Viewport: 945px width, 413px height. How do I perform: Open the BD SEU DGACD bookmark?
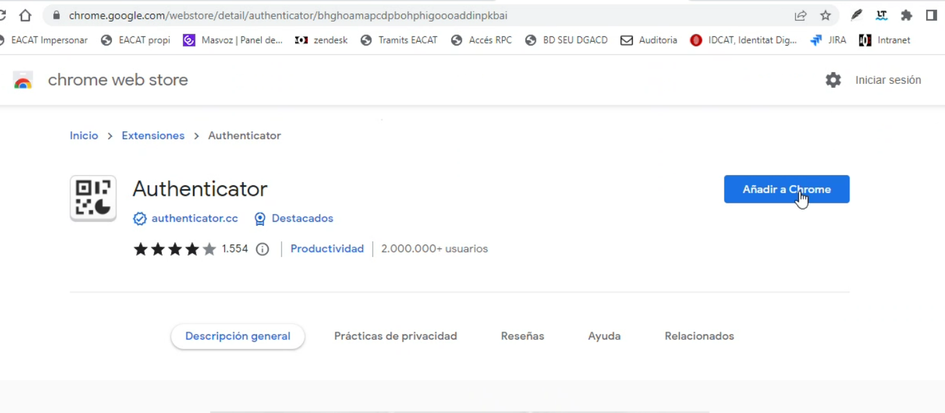(566, 40)
